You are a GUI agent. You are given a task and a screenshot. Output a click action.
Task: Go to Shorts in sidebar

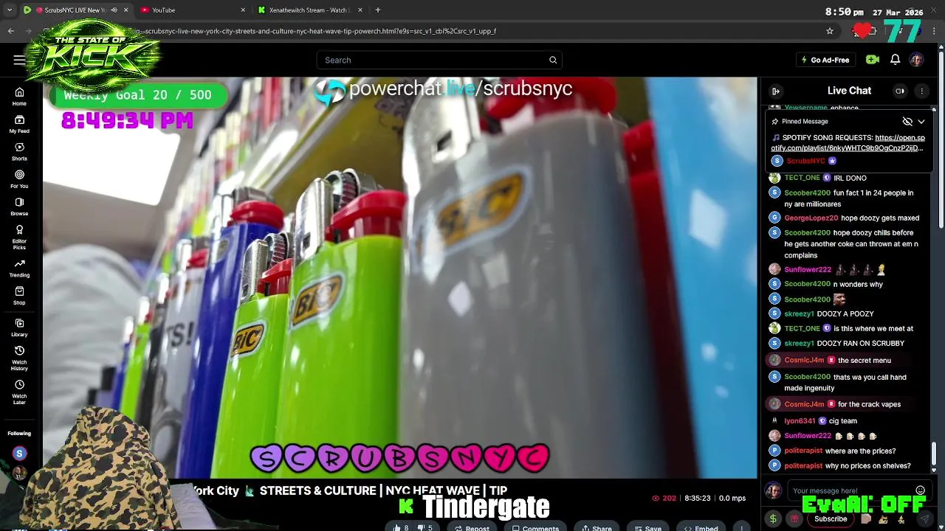[19, 151]
